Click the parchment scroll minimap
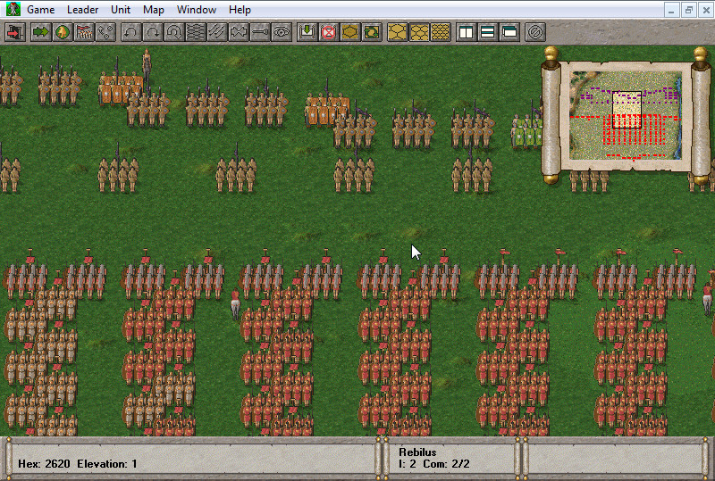The height and width of the screenshot is (481, 715). 626,116
